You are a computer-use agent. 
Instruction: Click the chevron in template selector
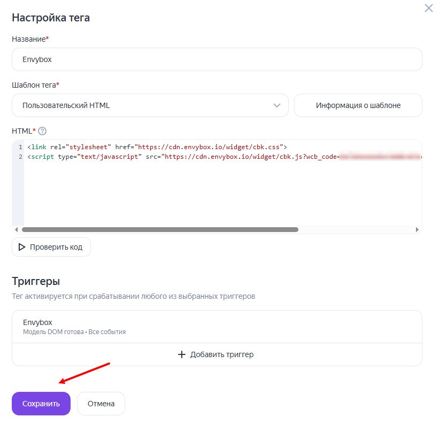(277, 105)
